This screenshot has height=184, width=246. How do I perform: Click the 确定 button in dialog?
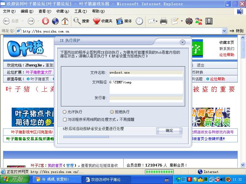[x=169, y=131]
